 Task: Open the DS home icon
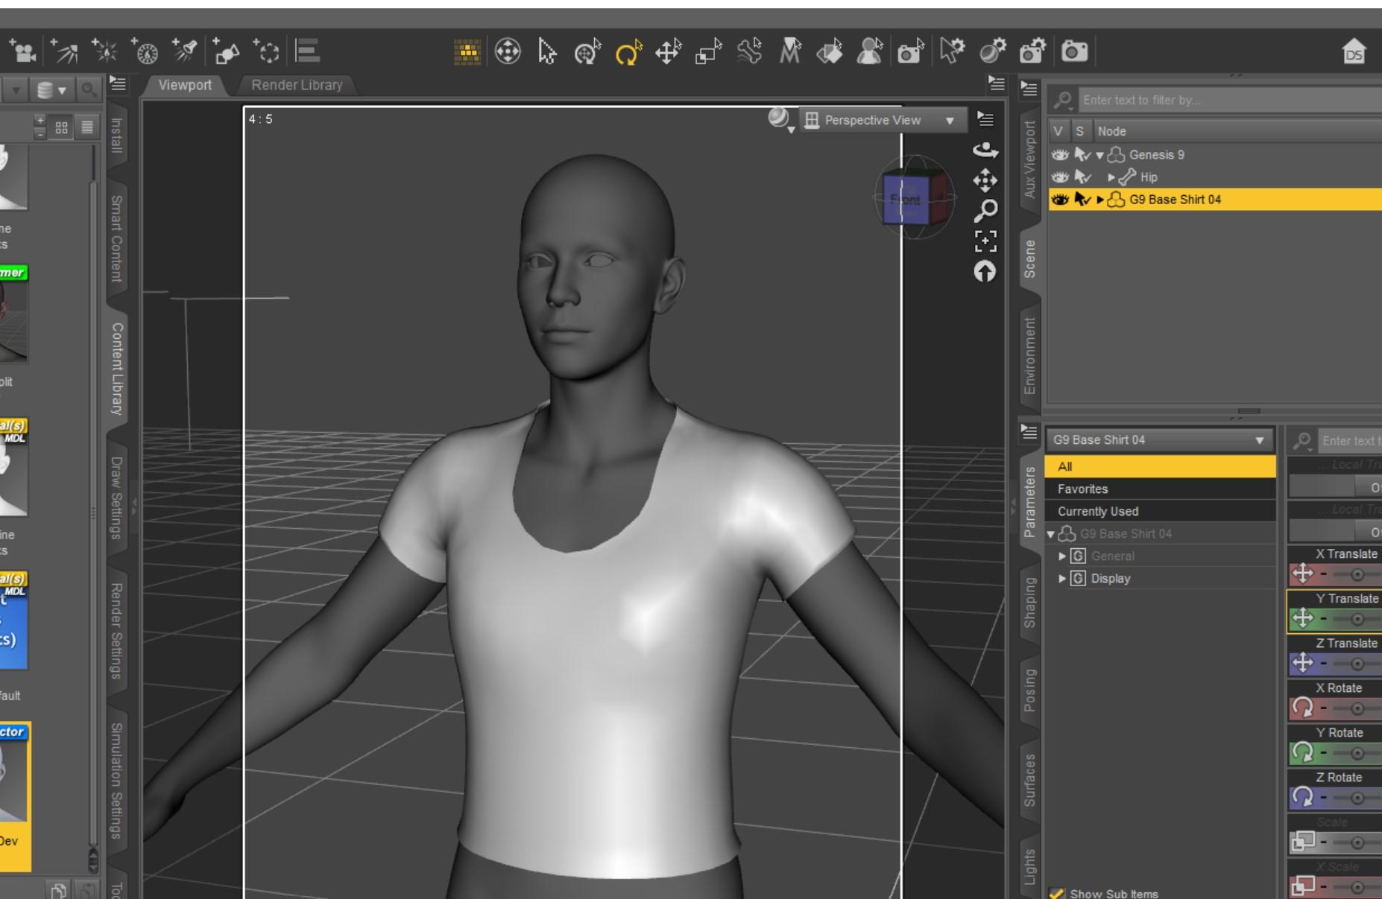[x=1354, y=51]
